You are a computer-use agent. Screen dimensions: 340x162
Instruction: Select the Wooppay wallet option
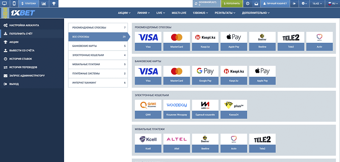177,109
